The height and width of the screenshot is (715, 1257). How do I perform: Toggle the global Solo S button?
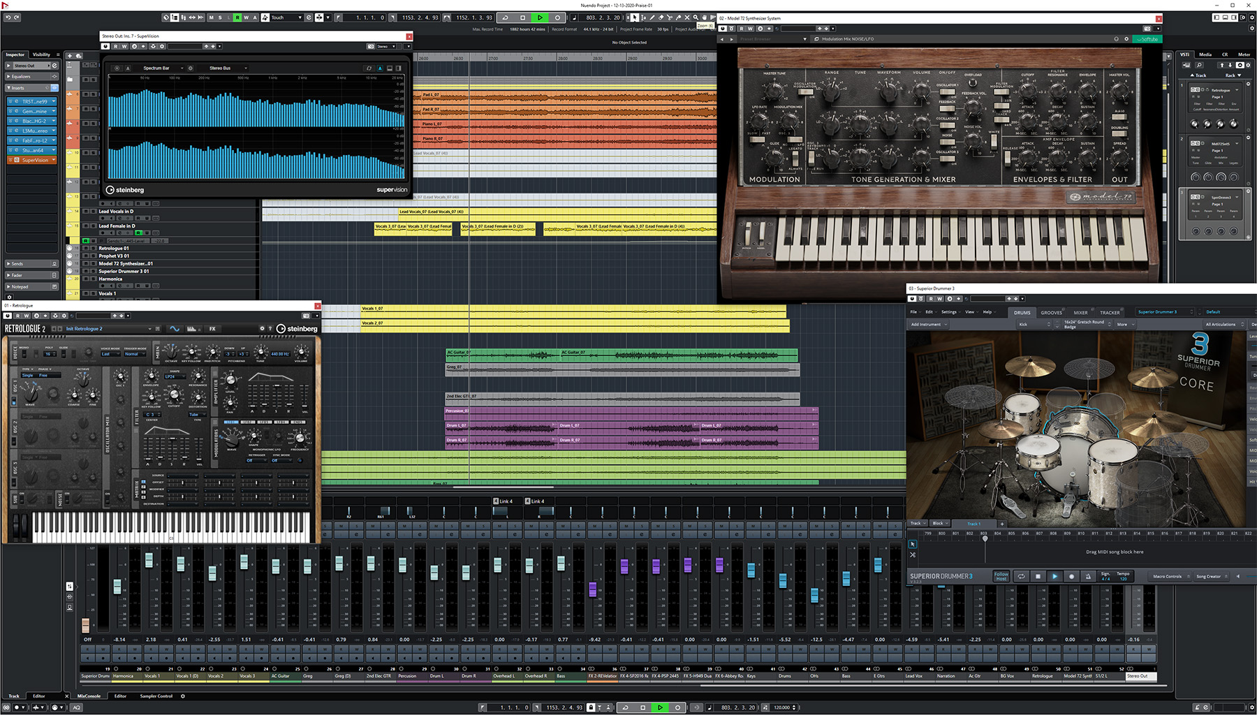pos(220,17)
